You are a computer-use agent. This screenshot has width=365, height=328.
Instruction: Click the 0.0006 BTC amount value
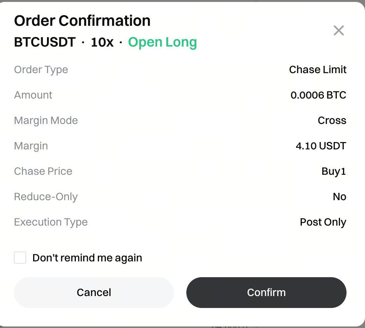click(x=318, y=95)
